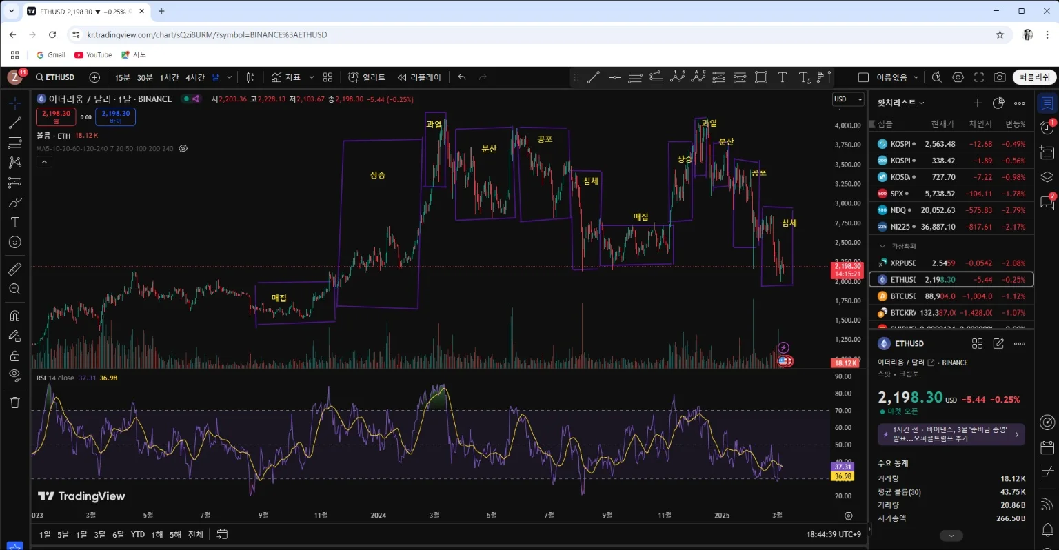Open the Fibonacci retracement tools in left sidebar
The height and width of the screenshot is (550, 1059).
click(14, 143)
